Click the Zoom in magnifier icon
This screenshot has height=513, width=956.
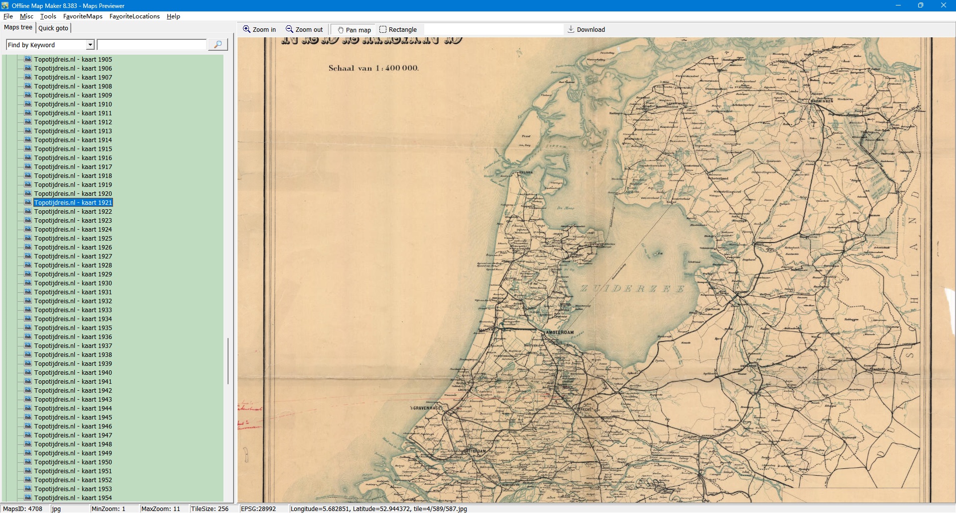(246, 29)
